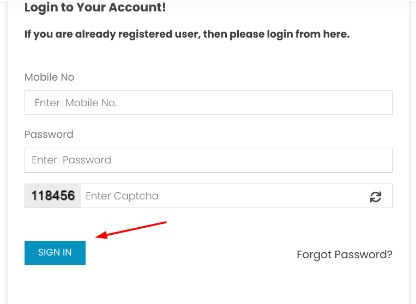The image size is (416, 304).
Task: Recover account using Forgot Password?
Action: pyautogui.click(x=345, y=255)
